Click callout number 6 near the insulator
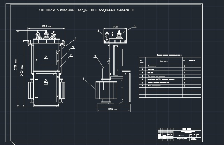 click(134, 26)
